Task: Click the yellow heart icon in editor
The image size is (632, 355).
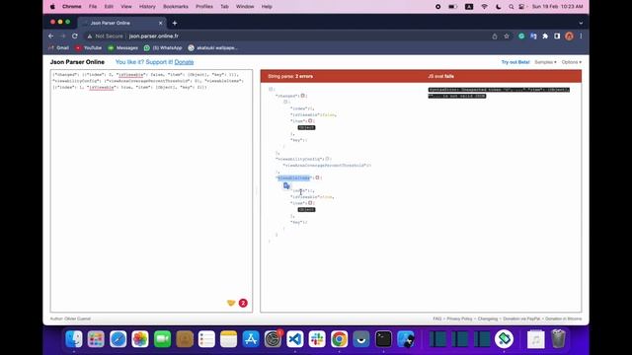Action: (x=231, y=303)
